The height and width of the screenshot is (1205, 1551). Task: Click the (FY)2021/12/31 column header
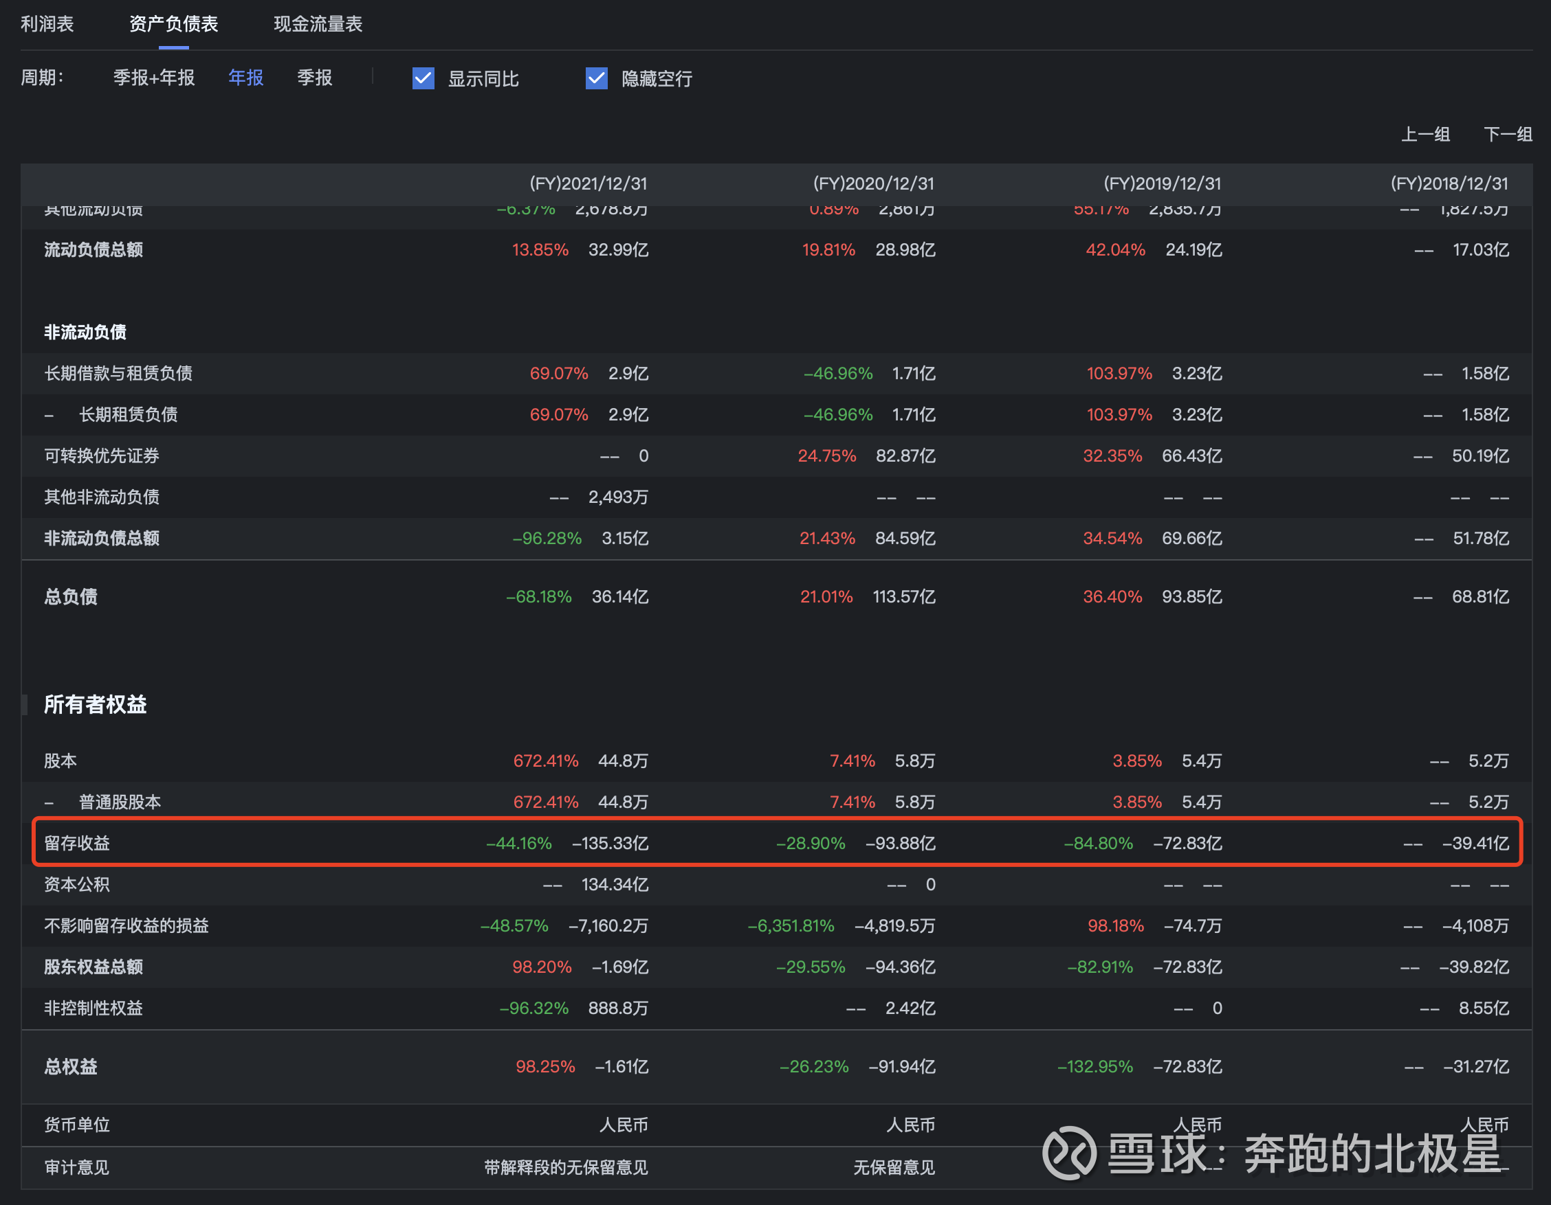point(588,184)
